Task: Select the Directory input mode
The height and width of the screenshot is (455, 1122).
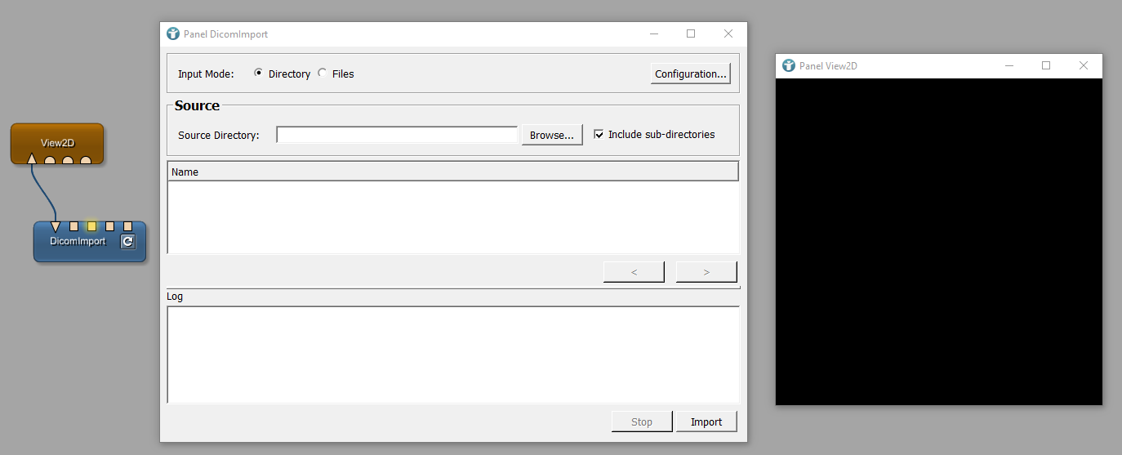Action: coord(259,73)
